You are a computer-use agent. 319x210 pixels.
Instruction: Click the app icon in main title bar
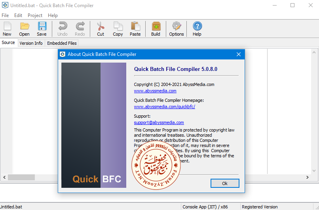pyautogui.click(x=5, y=5)
